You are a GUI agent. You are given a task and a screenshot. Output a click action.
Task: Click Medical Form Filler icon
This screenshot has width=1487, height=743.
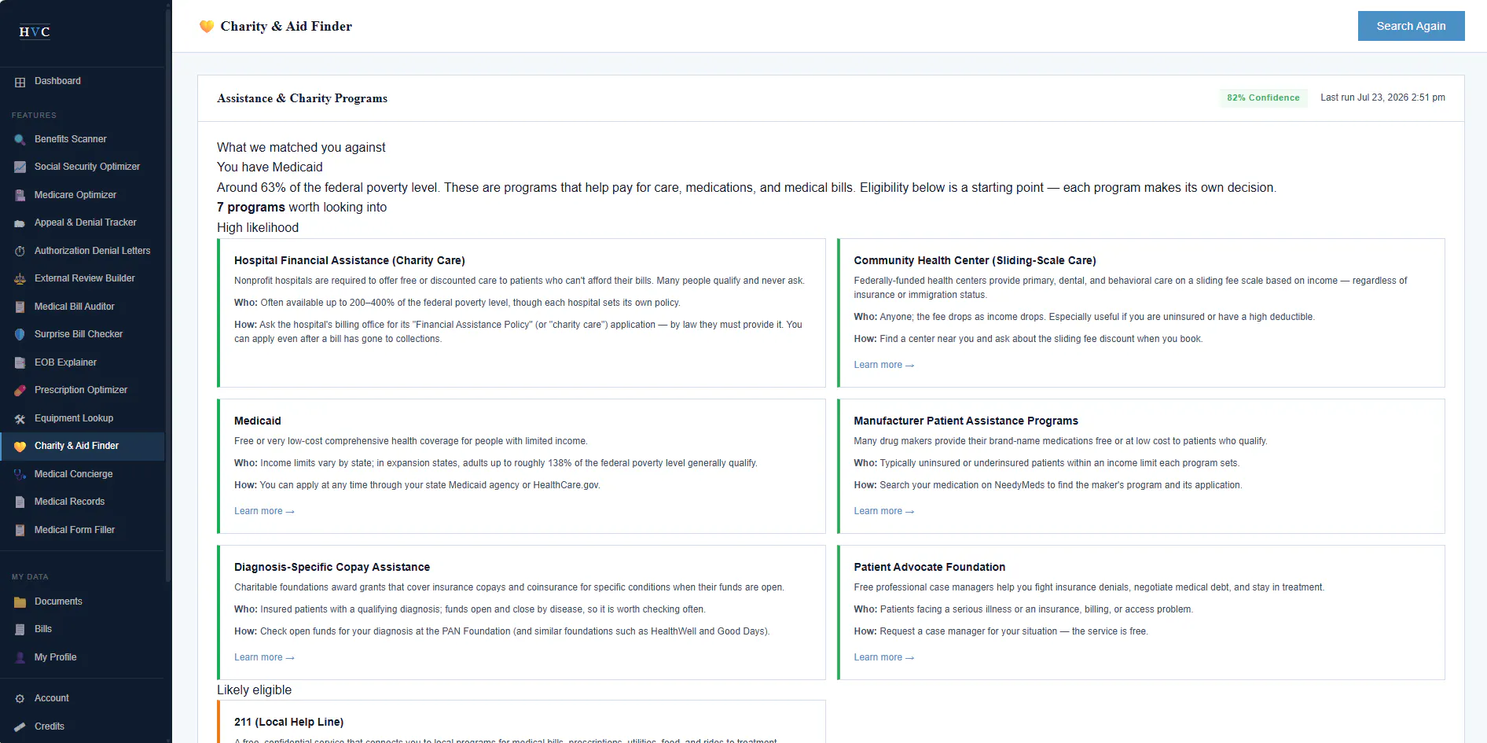(20, 530)
